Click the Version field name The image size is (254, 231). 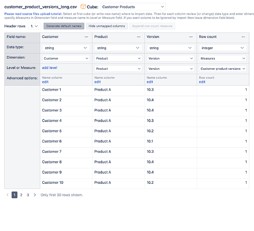[153, 37]
